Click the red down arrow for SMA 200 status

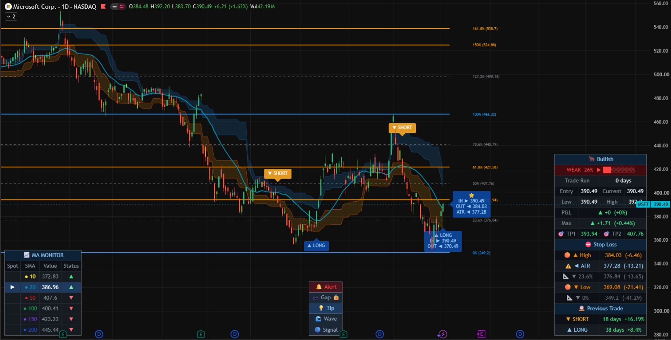(x=71, y=330)
